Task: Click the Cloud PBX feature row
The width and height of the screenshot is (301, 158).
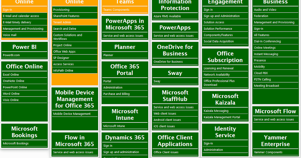Action: tap(275, 73)
